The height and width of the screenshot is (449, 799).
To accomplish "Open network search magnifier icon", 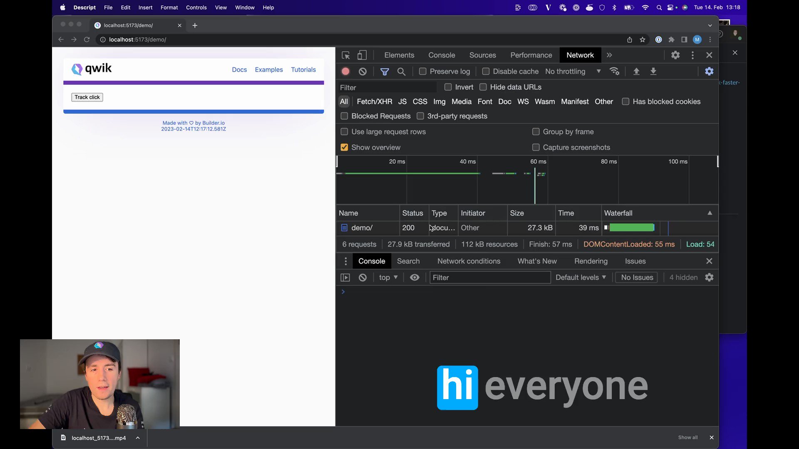I will pos(401,72).
